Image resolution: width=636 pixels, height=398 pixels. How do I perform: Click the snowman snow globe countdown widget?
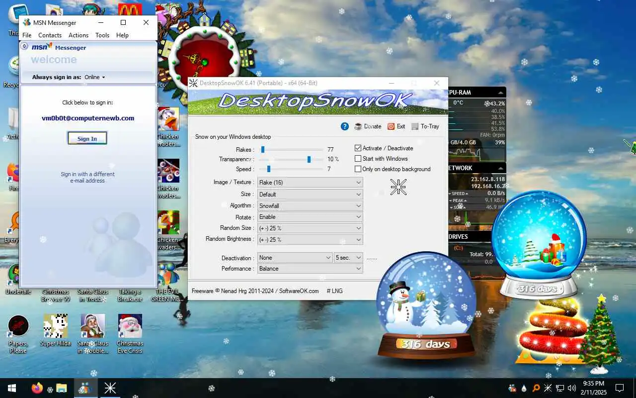click(x=426, y=304)
